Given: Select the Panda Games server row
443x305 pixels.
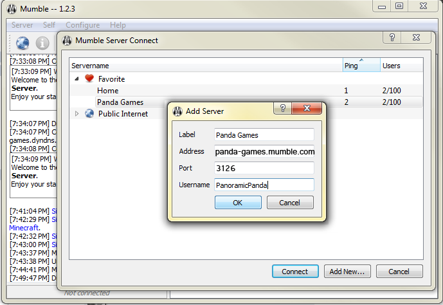Looking at the screenshot, I should (x=246, y=102).
